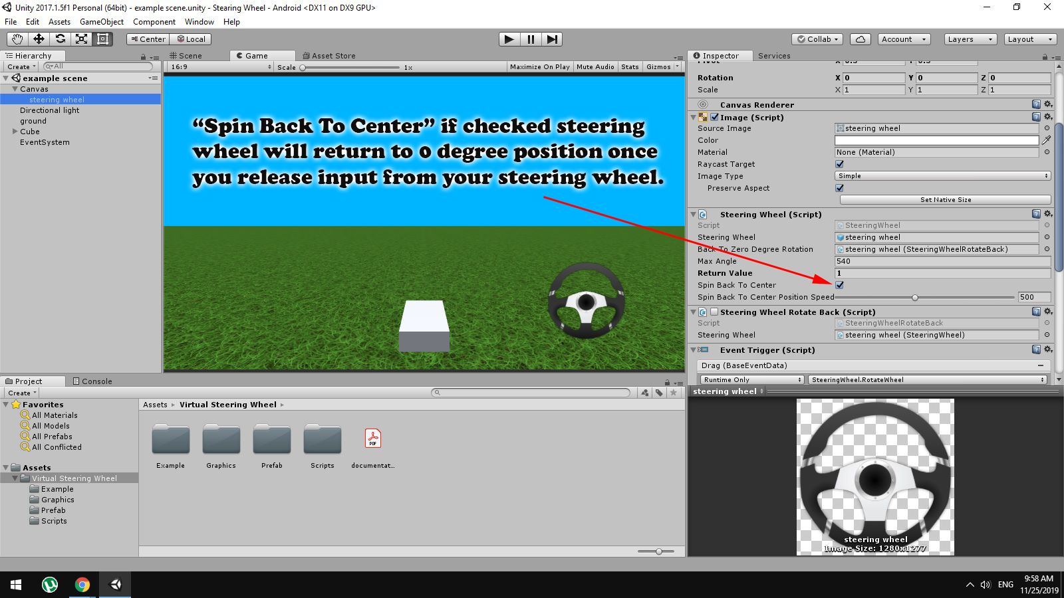
Task: Toggle pivot mode Center button
Action: pyautogui.click(x=148, y=39)
